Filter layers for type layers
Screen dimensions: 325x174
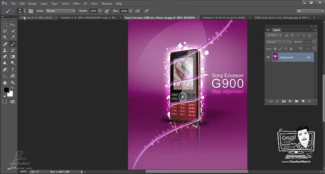click(298, 35)
